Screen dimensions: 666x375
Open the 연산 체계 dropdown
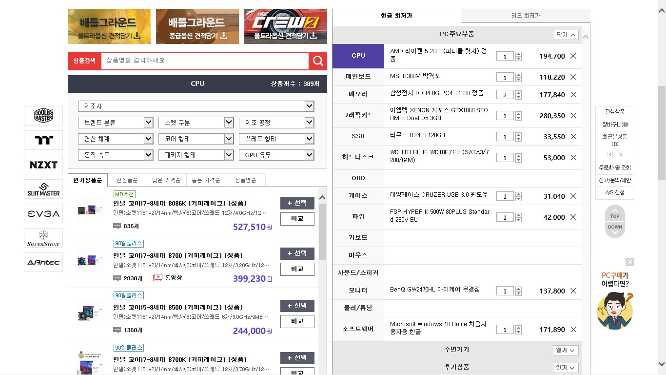[x=116, y=139]
